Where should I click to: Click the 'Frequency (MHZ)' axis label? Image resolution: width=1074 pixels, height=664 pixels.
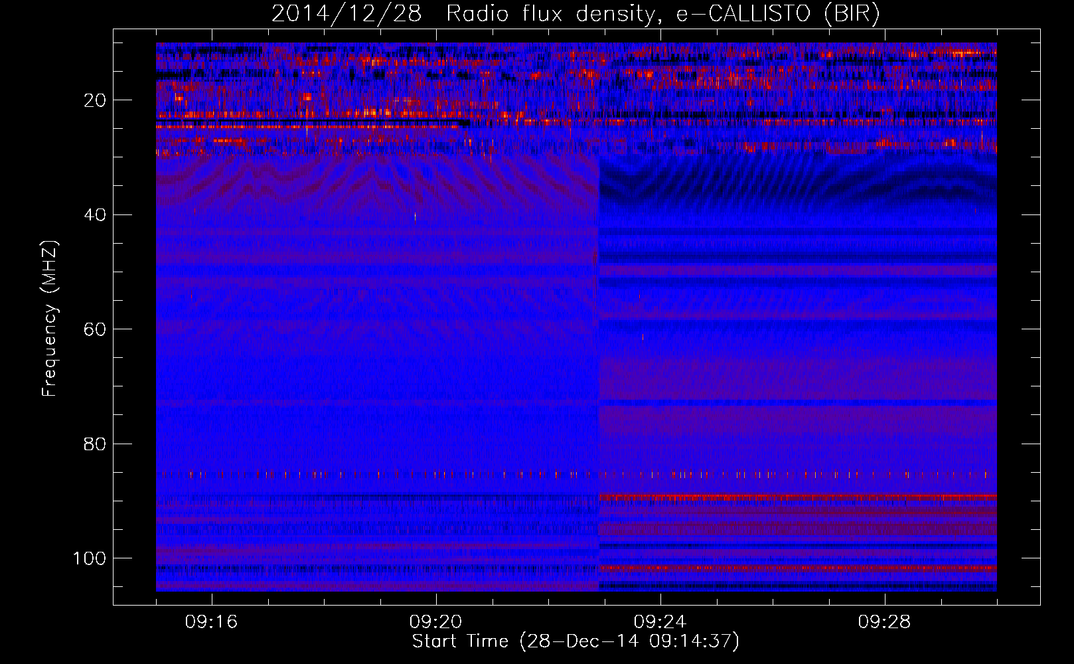[50, 318]
